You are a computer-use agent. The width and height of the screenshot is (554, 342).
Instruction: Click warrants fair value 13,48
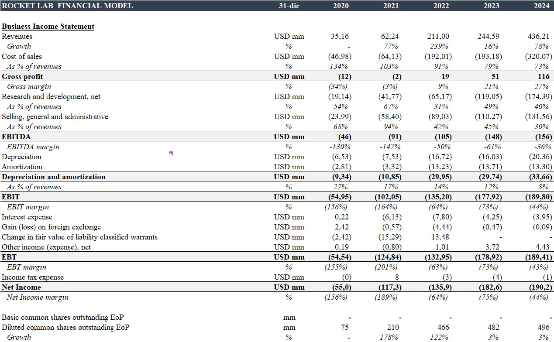tap(440, 237)
